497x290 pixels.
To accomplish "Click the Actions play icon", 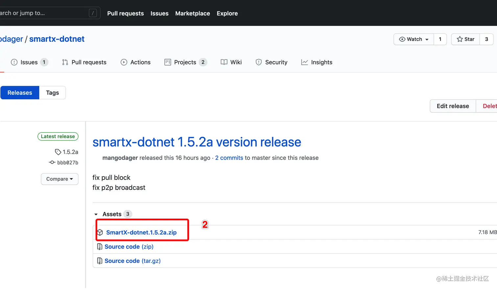I will [x=124, y=62].
